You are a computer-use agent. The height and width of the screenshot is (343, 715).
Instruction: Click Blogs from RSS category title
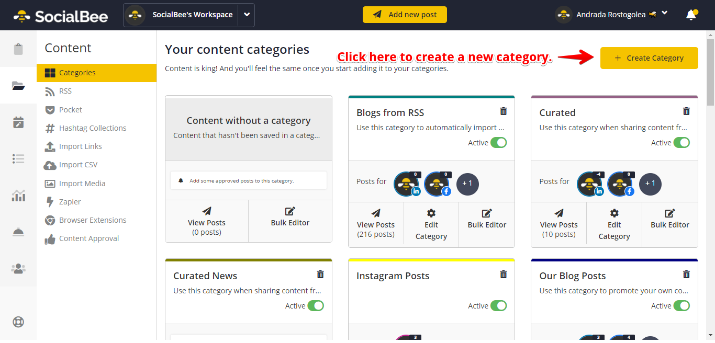(x=390, y=112)
